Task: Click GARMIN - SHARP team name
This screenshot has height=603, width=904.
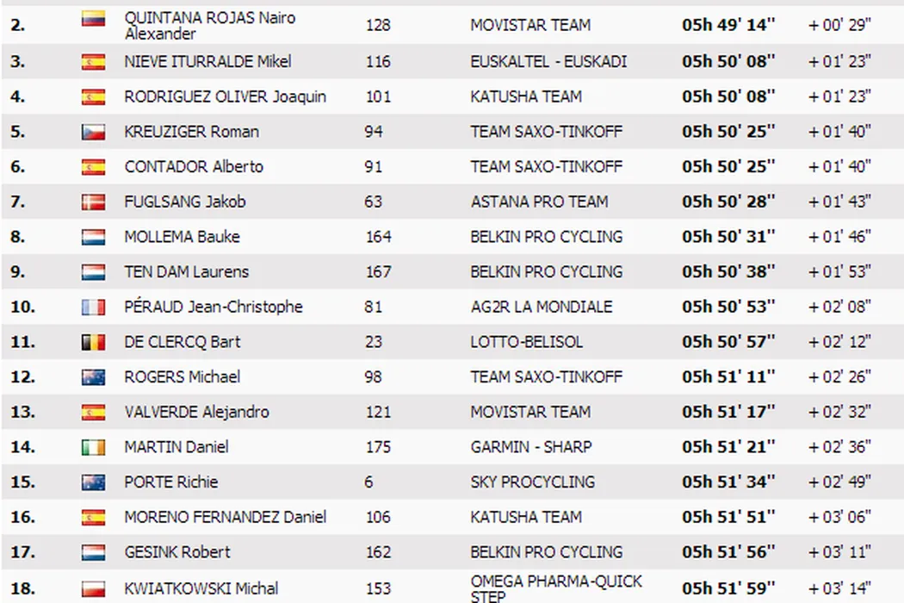Action: point(530,447)
